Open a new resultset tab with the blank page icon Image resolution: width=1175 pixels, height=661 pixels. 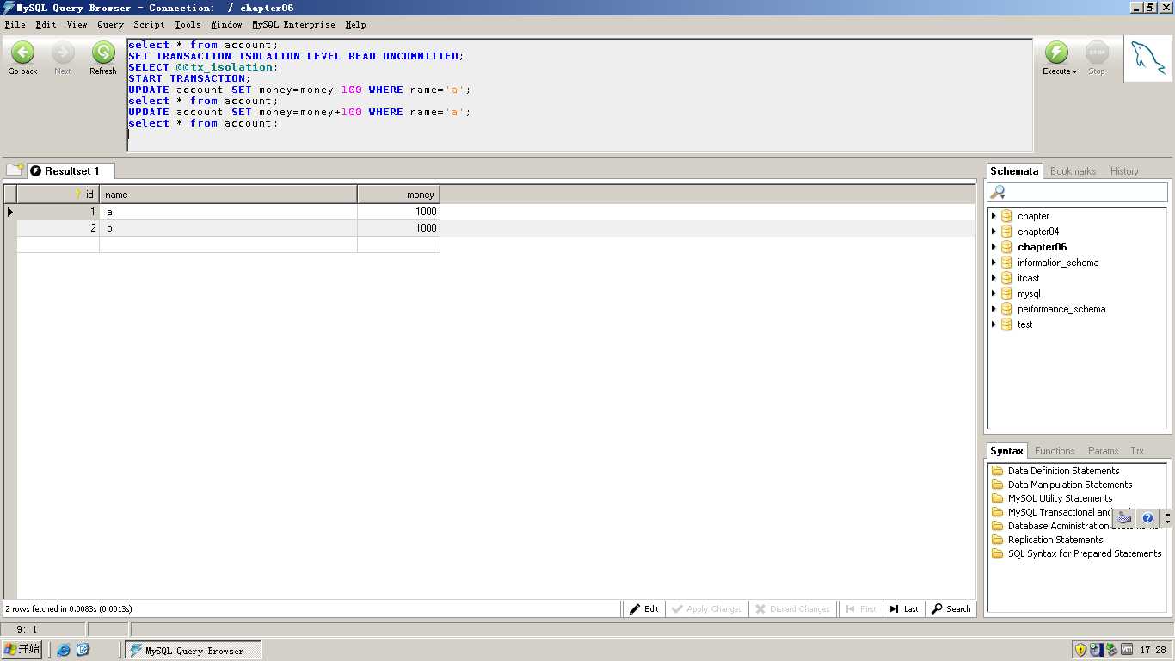pyautogui.click(x=15, y=170)
